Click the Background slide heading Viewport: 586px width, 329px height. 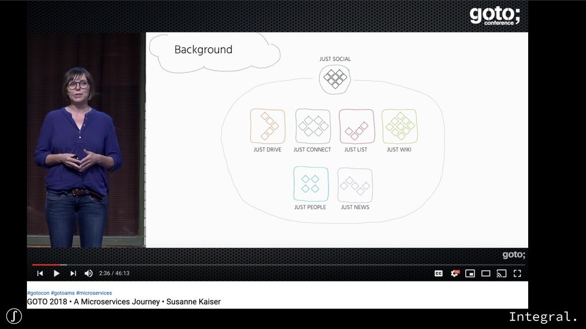coord(203,50)
